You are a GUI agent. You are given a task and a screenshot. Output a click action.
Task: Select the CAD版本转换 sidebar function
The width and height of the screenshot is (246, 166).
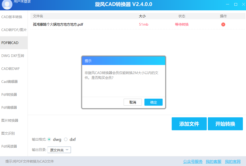click(11, 17)
